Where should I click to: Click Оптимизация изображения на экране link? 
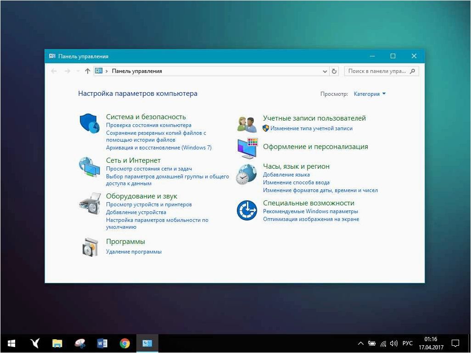coord(311,219)
